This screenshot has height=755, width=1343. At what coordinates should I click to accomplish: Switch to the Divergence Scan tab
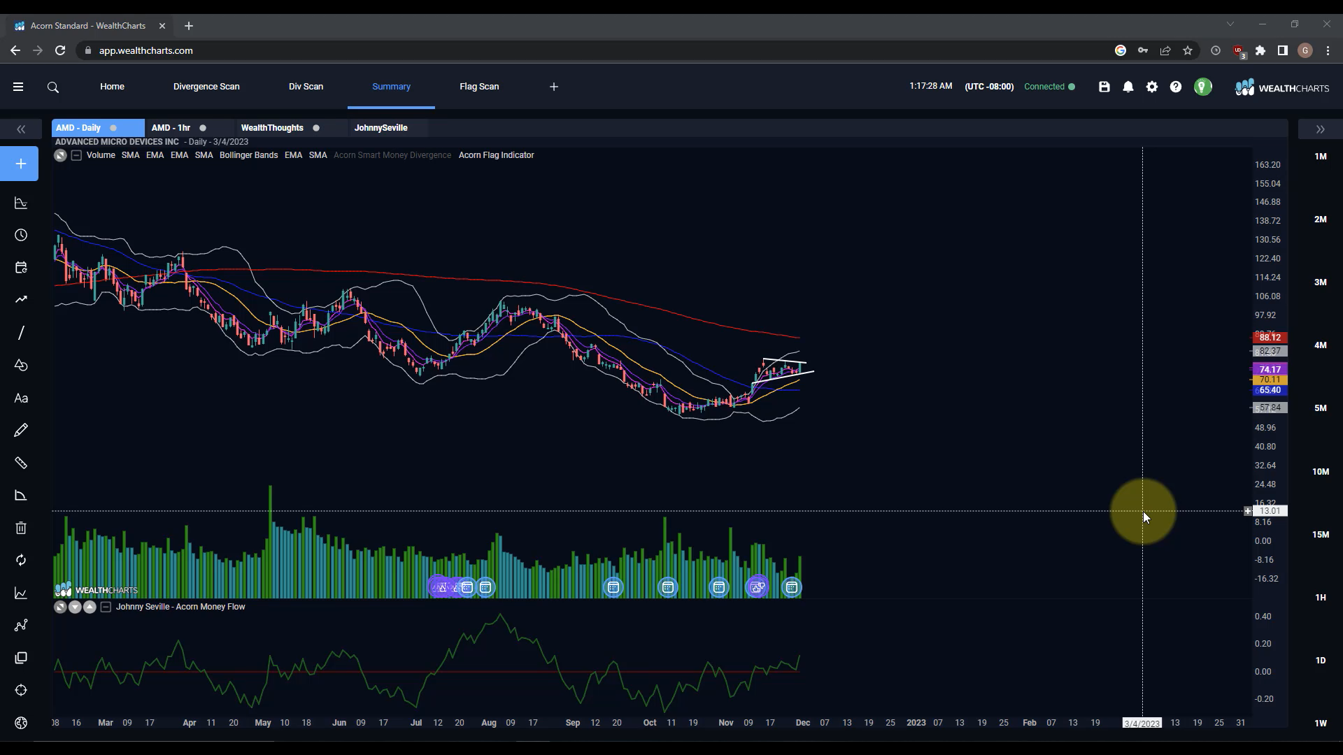(x=206, y=87)
